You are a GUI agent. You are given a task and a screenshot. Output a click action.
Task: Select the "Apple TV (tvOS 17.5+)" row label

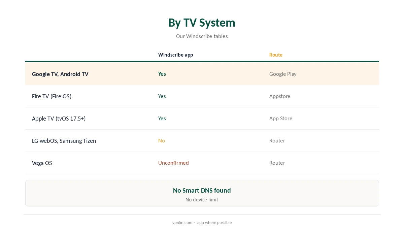click(x=59, y=119)
